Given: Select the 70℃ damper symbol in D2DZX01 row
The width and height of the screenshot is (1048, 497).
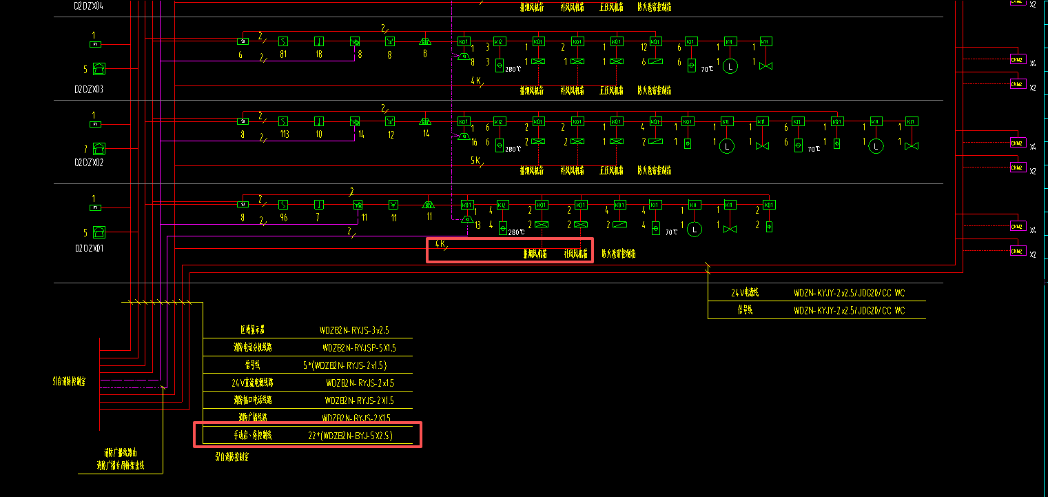Looking at the screenshot, I should click(x=655, y=227).
